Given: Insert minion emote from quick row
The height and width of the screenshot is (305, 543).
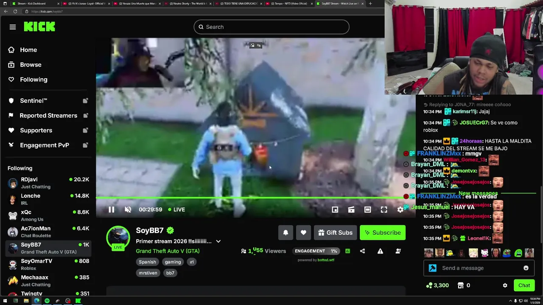Looking at the screenshot, I should click(450, 253).
